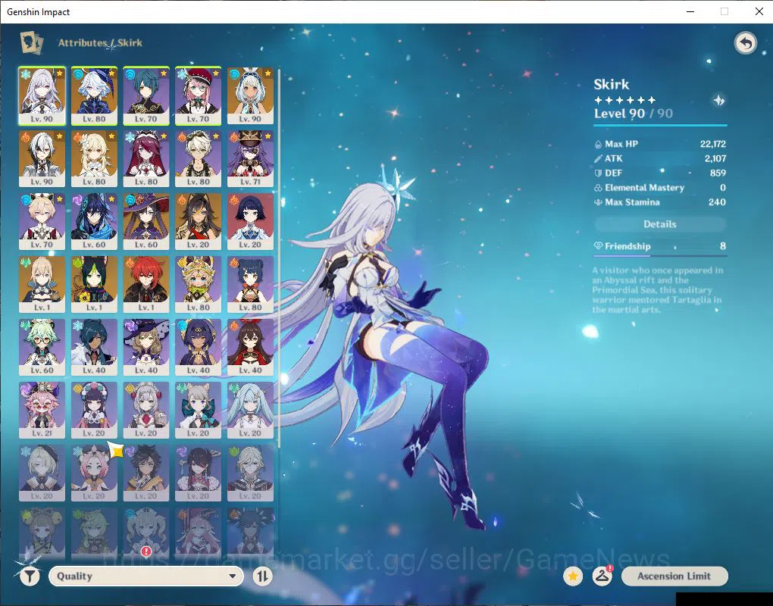Show the Ascension Limit info
Viewport: 773px width, 606px height.
(674, 576)
